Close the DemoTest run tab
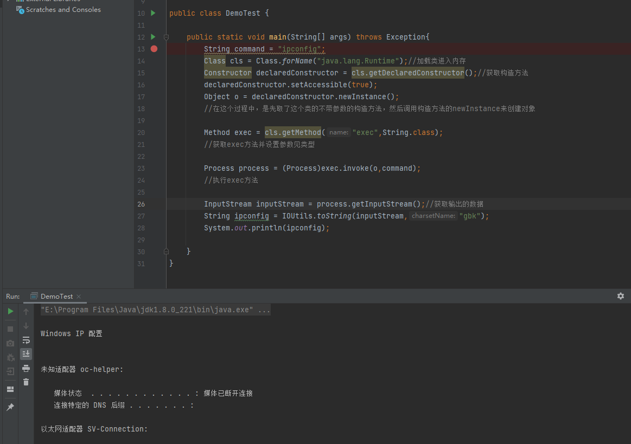 [79, 297]
